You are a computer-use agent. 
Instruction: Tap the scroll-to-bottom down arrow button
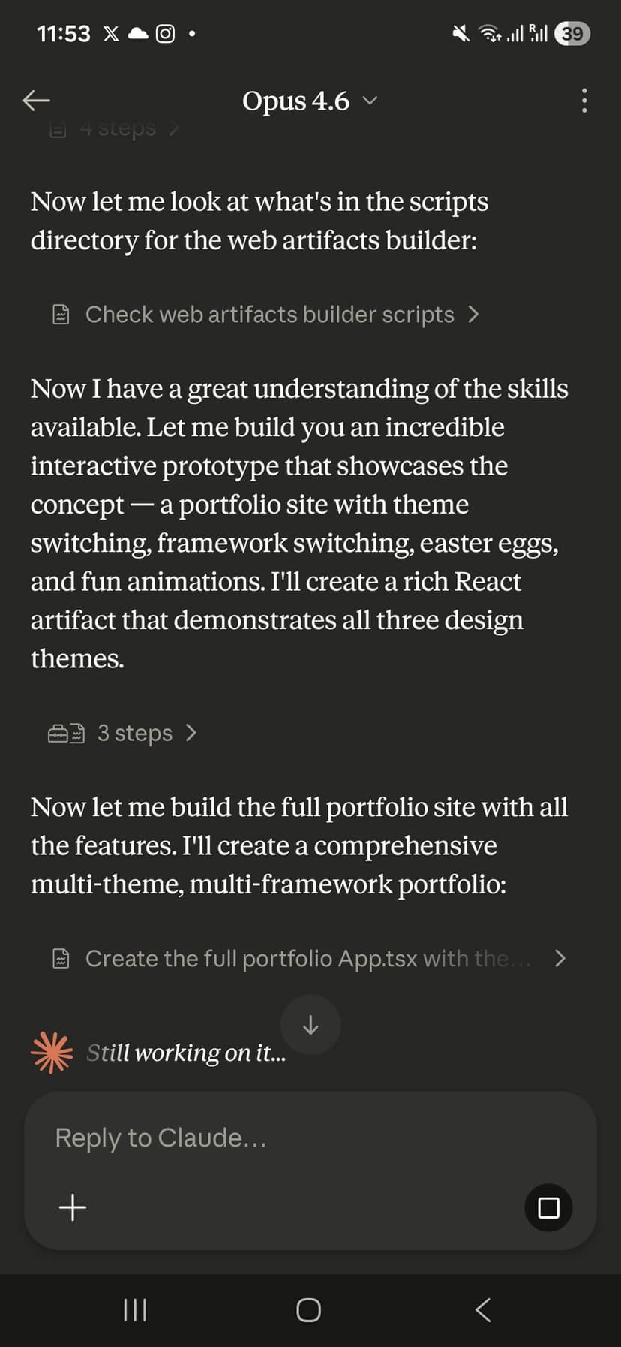(x=310, y=1025)
